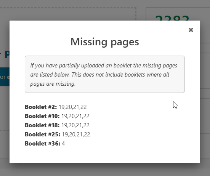Viewport: 210px width, 176px height.
Task: Click the partially hidden blue button at left
Action: coord(5,77)
